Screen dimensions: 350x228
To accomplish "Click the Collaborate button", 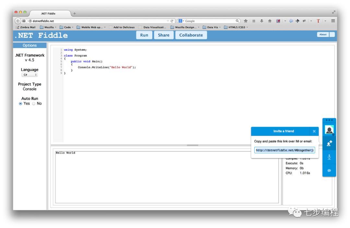I will point(191,35).
